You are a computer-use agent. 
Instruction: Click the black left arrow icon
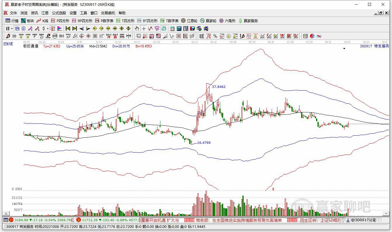point(81,29)
